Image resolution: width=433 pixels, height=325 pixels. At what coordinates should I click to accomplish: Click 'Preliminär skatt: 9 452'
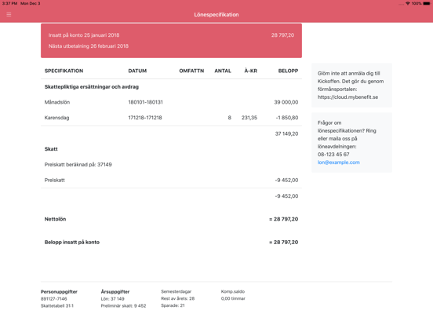tap(123, 306)
